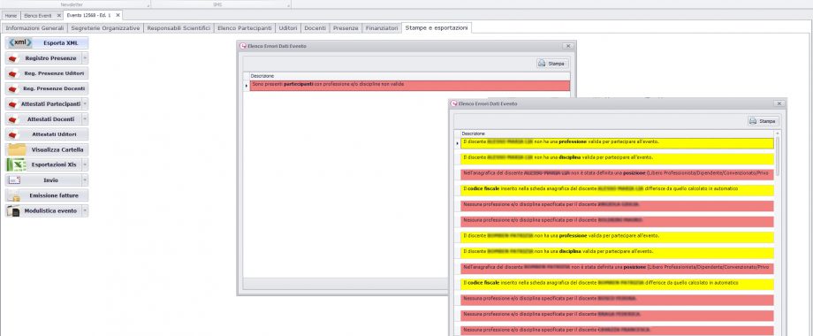Open the Docenti tab
This screenshot has width=813, height=336.
(x=315, y=28)
